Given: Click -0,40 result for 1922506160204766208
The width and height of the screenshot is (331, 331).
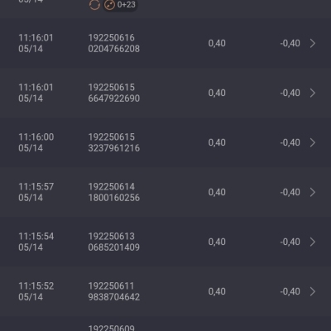Looking at the screenshot, I should (290, 43).
